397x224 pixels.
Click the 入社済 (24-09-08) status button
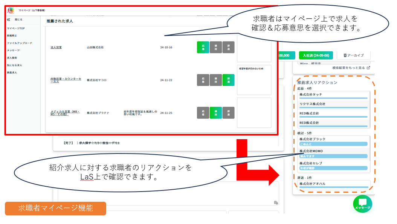coord(316,55)
